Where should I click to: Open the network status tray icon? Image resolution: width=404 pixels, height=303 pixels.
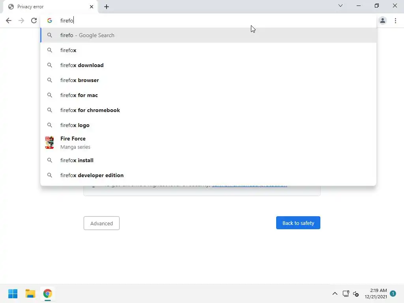click(x=346, y=294)
